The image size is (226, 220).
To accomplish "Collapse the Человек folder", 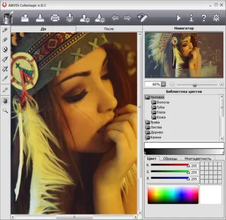I will click(x=155, y=97).
